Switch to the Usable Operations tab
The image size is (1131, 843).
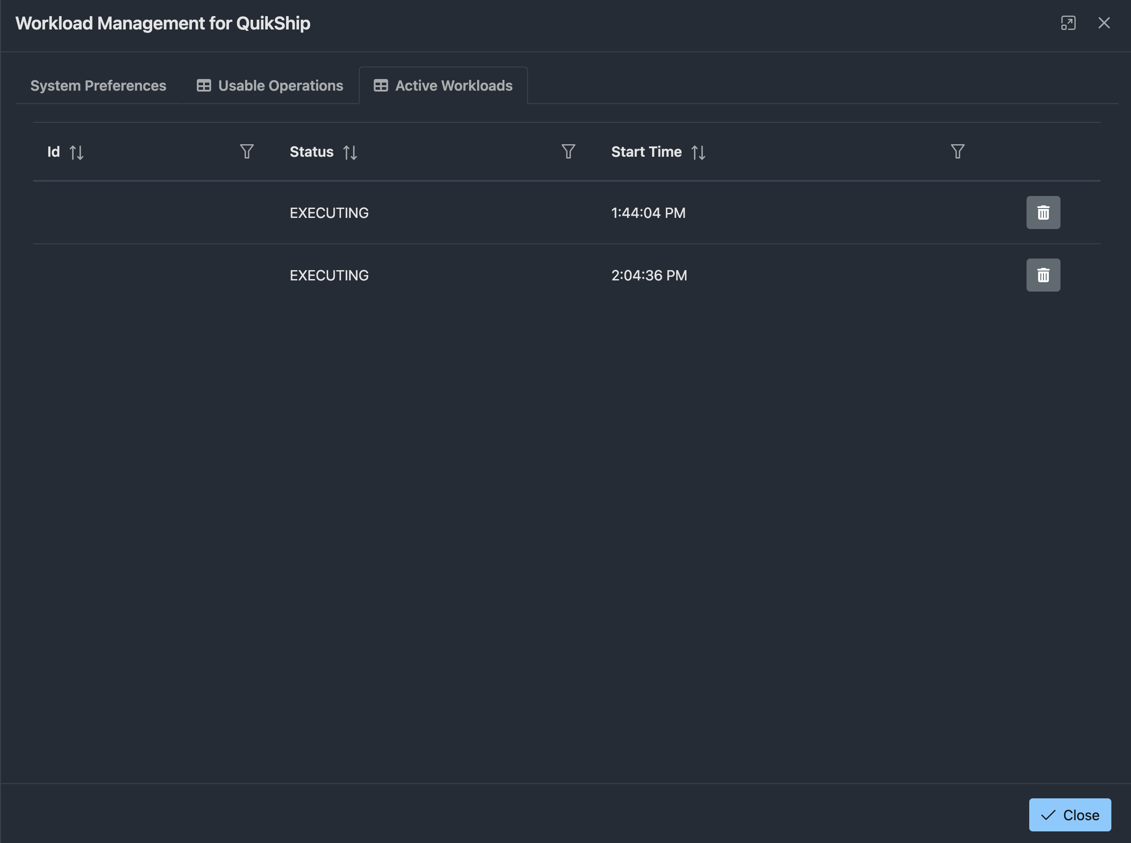coord(270,85)
